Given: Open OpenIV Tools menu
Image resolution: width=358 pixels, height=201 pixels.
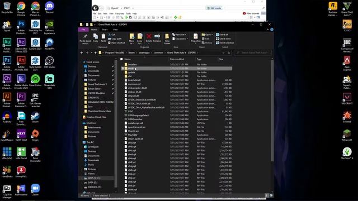Looking at the screenshot, I should click(x=128, y=13).
